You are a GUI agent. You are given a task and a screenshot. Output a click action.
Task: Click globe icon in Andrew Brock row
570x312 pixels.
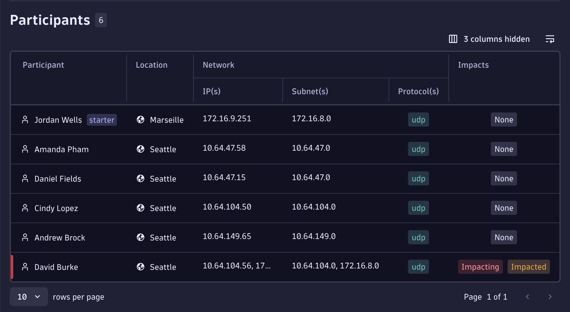(140, 237)
